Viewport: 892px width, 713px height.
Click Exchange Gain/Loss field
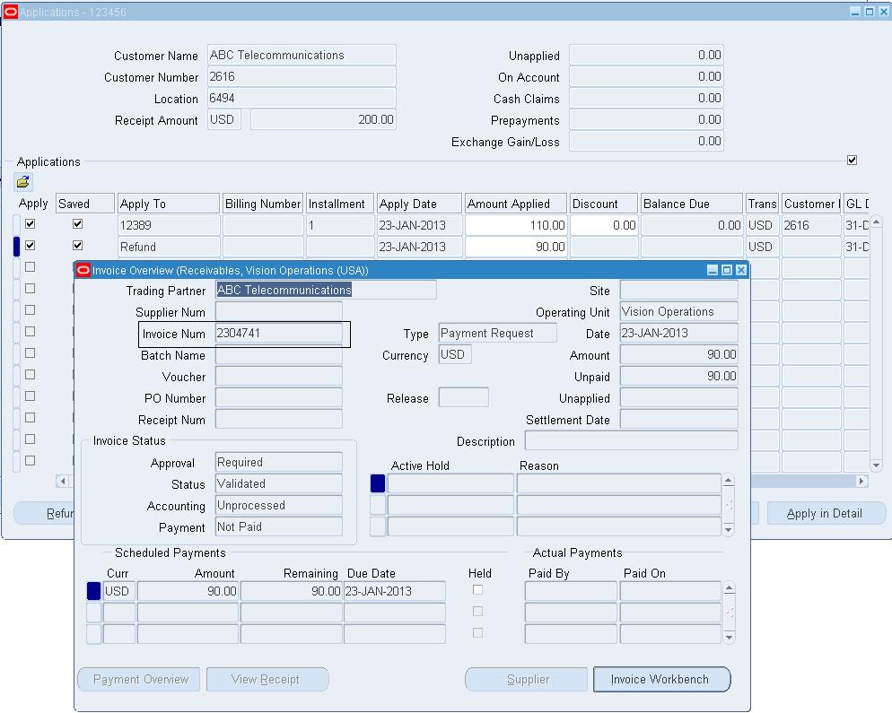tap(646, 142)
